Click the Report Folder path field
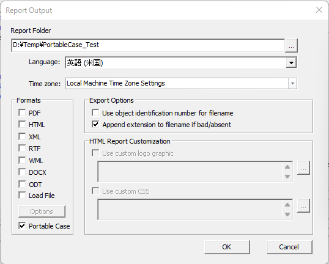 148,45
